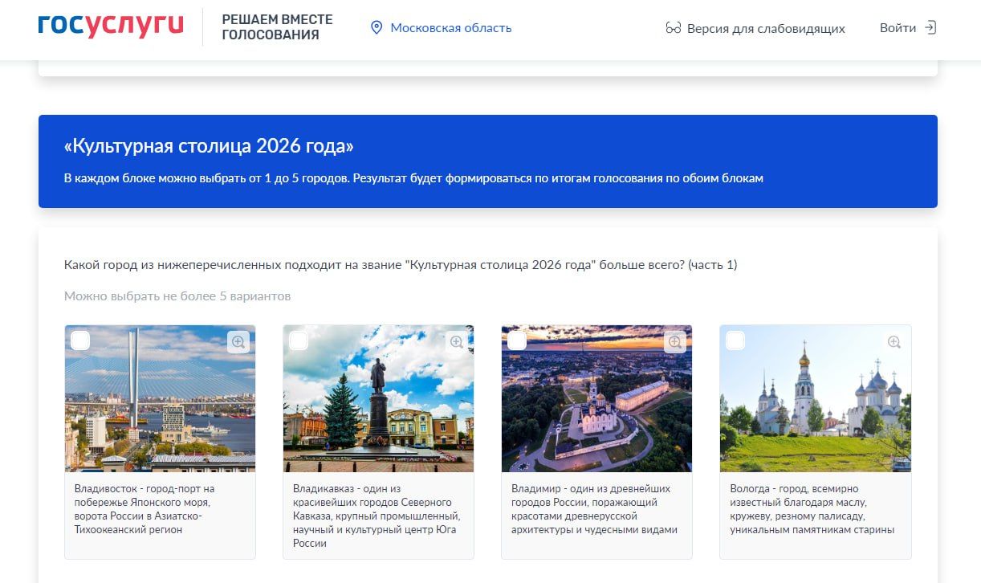Click the login arrow icon beside Войти
The width and height of the screenshot is (981, 583).
click(931, 27)
